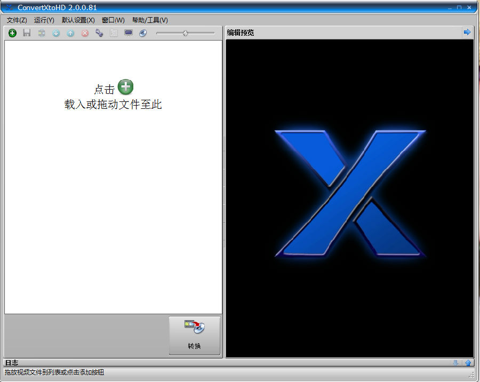This screenshot has width=480, height=382.
Task: Click the monitor preview toolbar icon
Action: pos(129,33)
